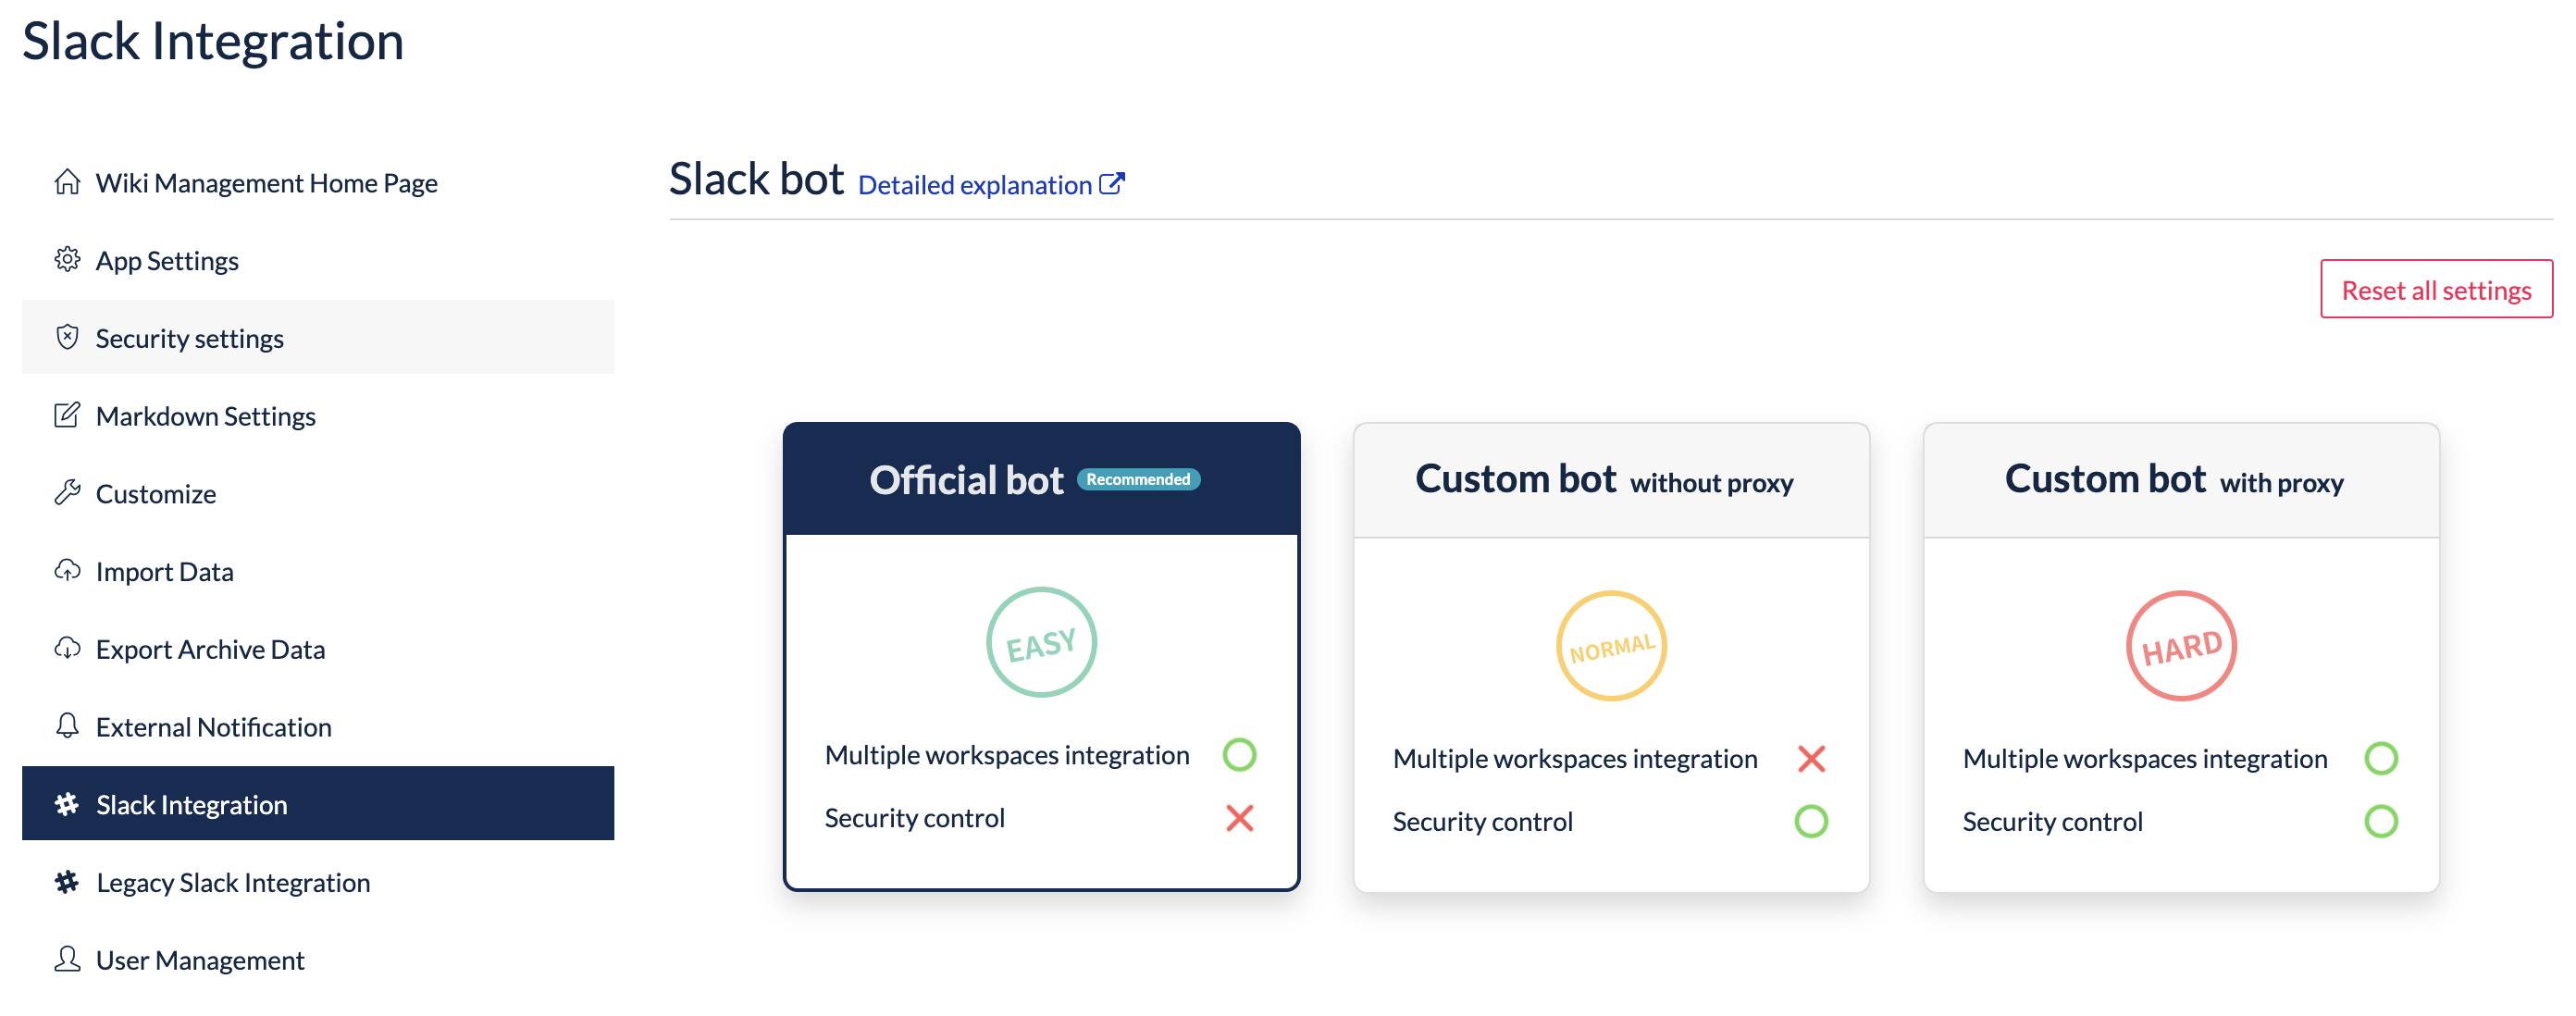Viewport: 2576px width, 1016px height.
Task: Click the bell icon for External Notification
Action: tap(67, 726)
